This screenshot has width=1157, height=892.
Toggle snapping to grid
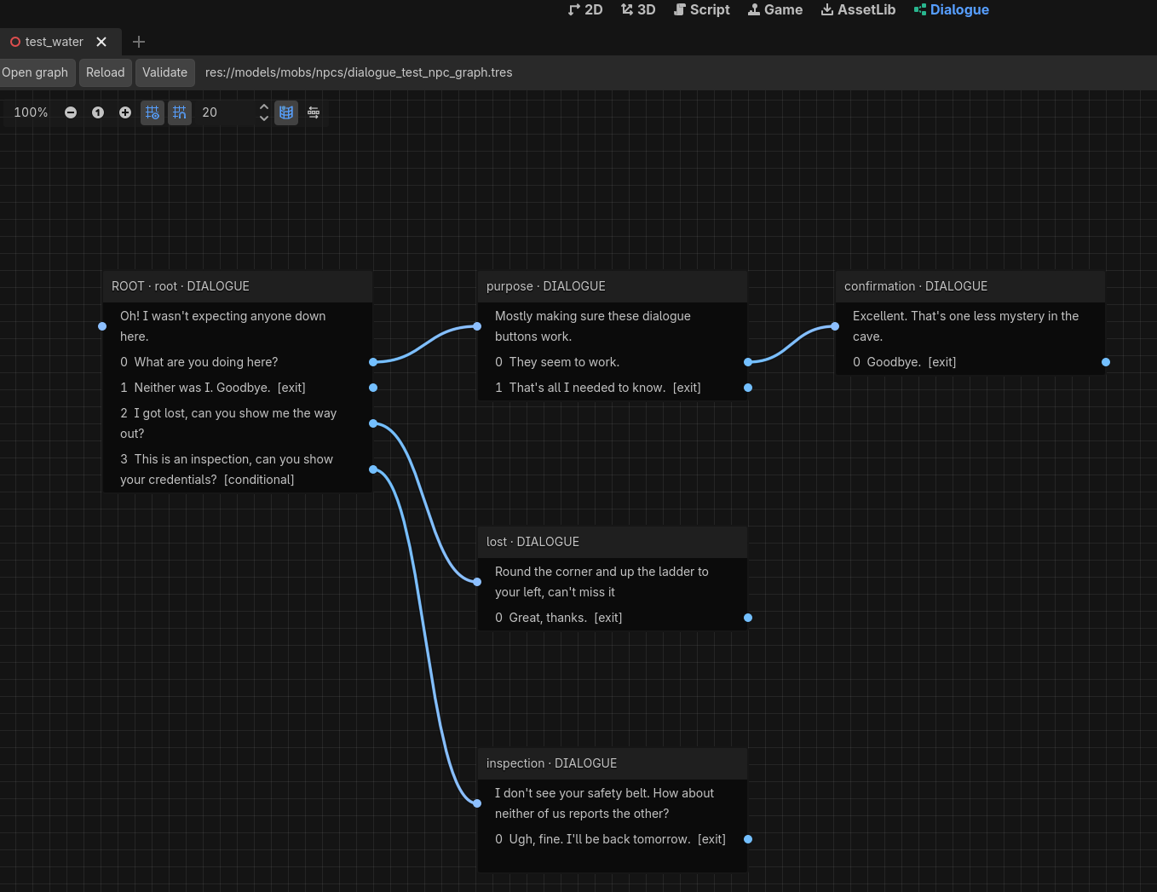tap(180, 112)
